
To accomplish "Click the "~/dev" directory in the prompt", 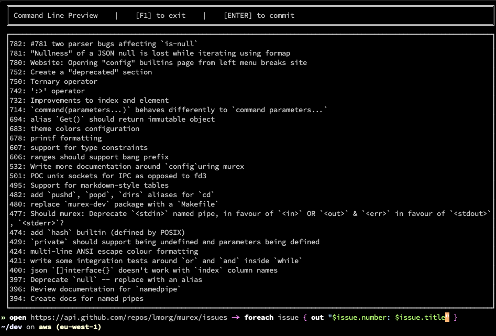I will [x=12, y=327].
